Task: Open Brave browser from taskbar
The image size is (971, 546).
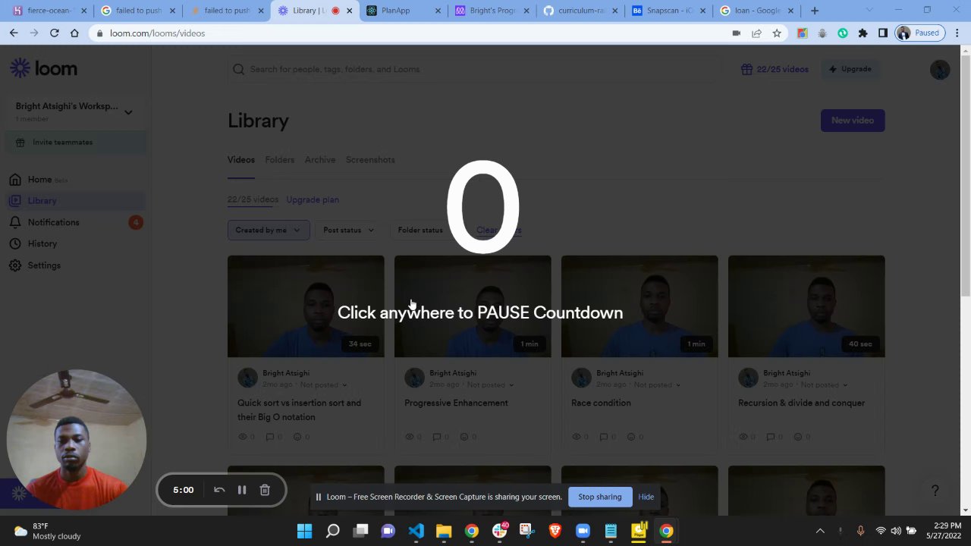Action: (x=555, y=531)
